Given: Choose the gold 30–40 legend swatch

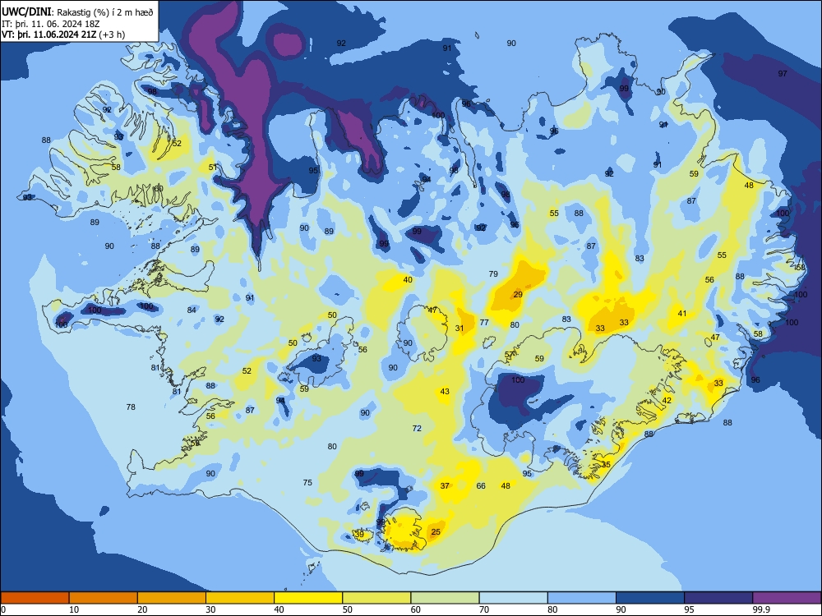Looking at the screenshot, I should tap(240, 598).
